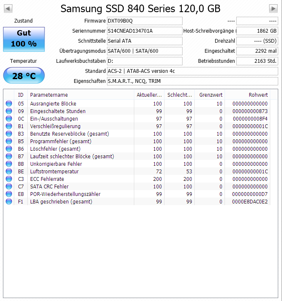Click the Aktueller... column header
The width and height of the screenshot is (282, 301).
[x=149, y=95]
